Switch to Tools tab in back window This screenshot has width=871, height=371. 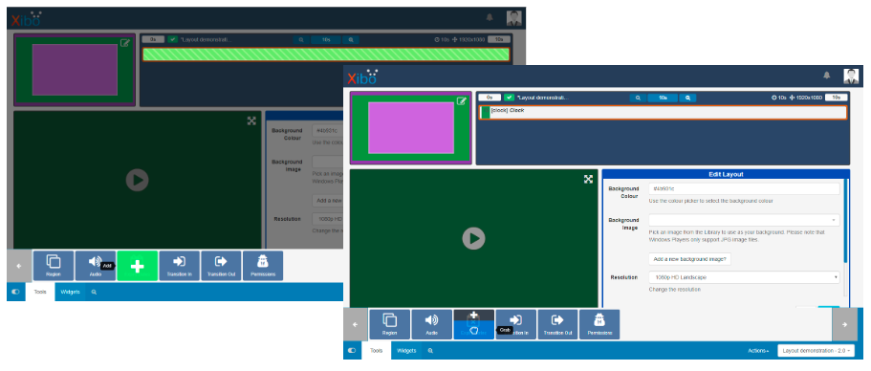coord(40,292)
